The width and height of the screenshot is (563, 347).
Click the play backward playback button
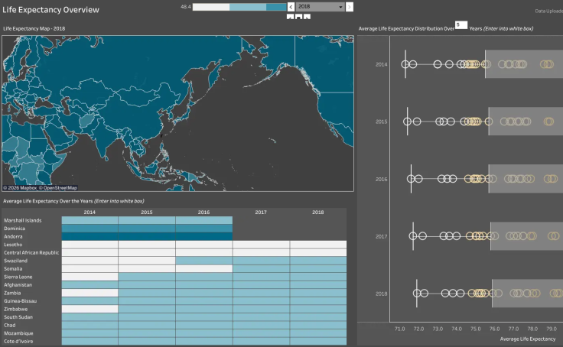pyautogui.click(x=291, y=17)
